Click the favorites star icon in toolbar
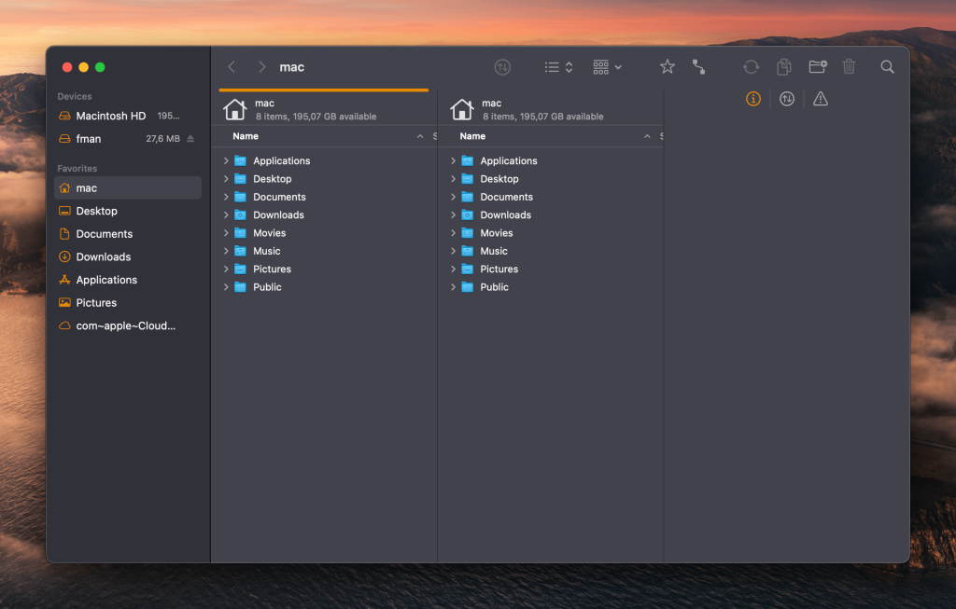This screenshot has width=956, height=609. pyautogui.click(x=667, y=67)
